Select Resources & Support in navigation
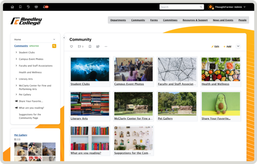 pyautogui.click(x=195, y=20)
